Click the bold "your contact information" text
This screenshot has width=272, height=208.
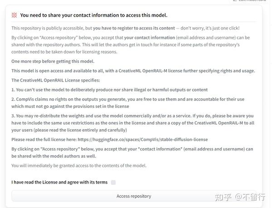click(150, 38)
